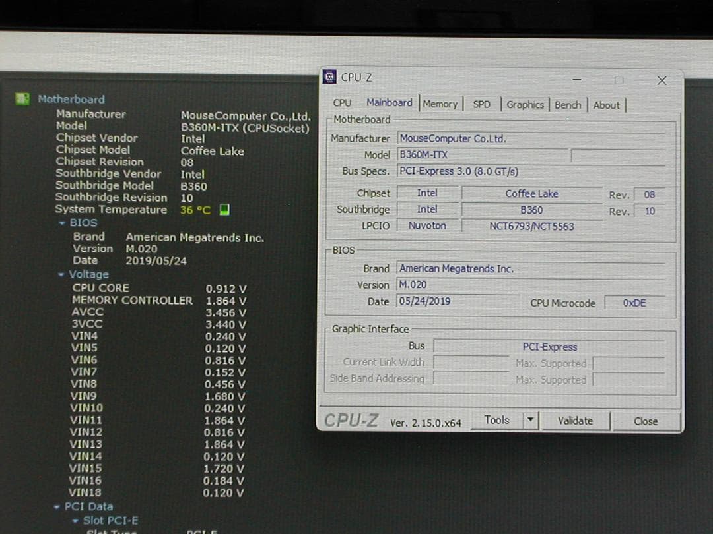Switch to the SPD tab
Viewport: 713px width, 534px height.
tap(482, 104)
